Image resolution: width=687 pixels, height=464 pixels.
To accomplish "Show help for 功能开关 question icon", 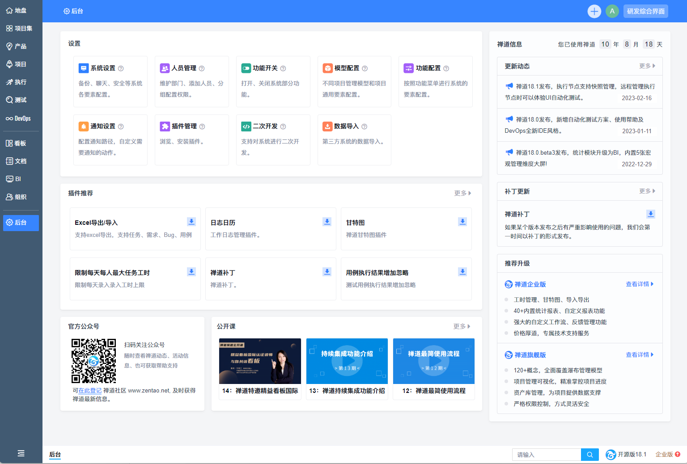I will click(283, 68).
